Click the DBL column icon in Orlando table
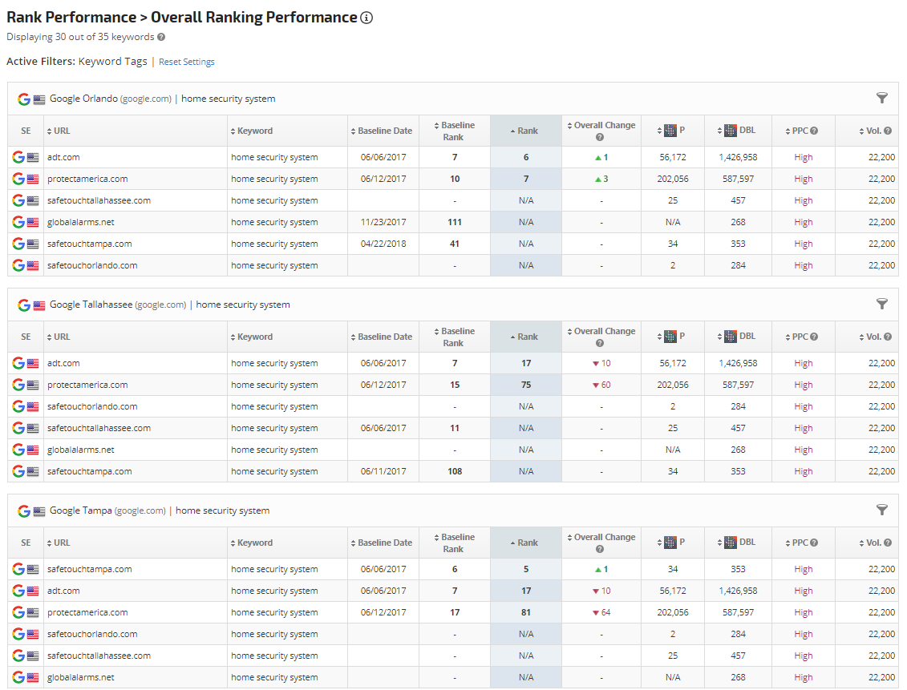 [x=730, y=131]
